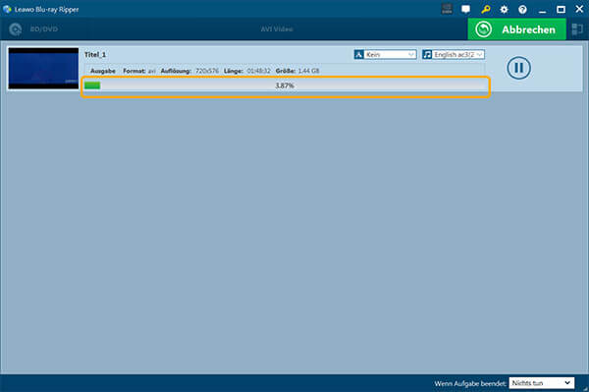Click the sidebar panel toggle icon
The height and width of the screenshot is (392, 589).
577,29
